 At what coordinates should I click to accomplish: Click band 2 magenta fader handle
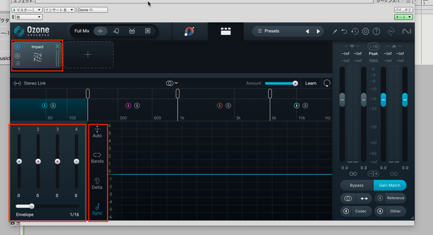coord(38,161)
